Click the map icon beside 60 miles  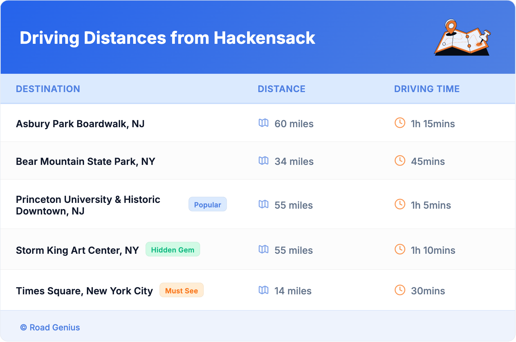(263, 123)
